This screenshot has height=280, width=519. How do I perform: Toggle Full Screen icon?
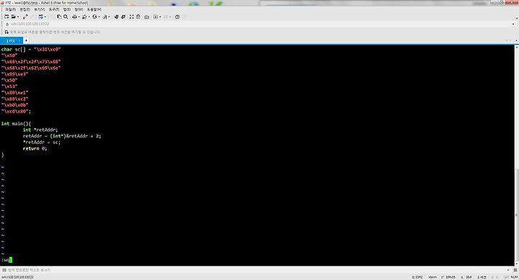(x=131, y=17)
